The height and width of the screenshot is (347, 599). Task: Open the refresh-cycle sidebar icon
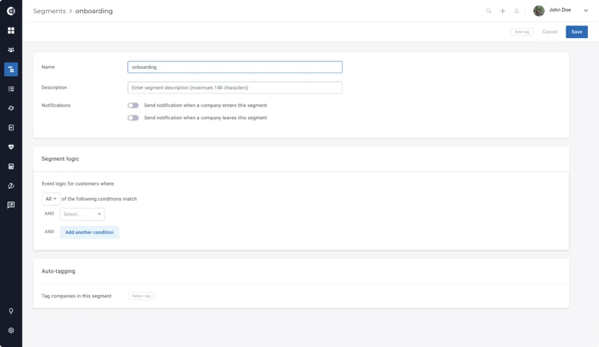(x=11, y=108)
